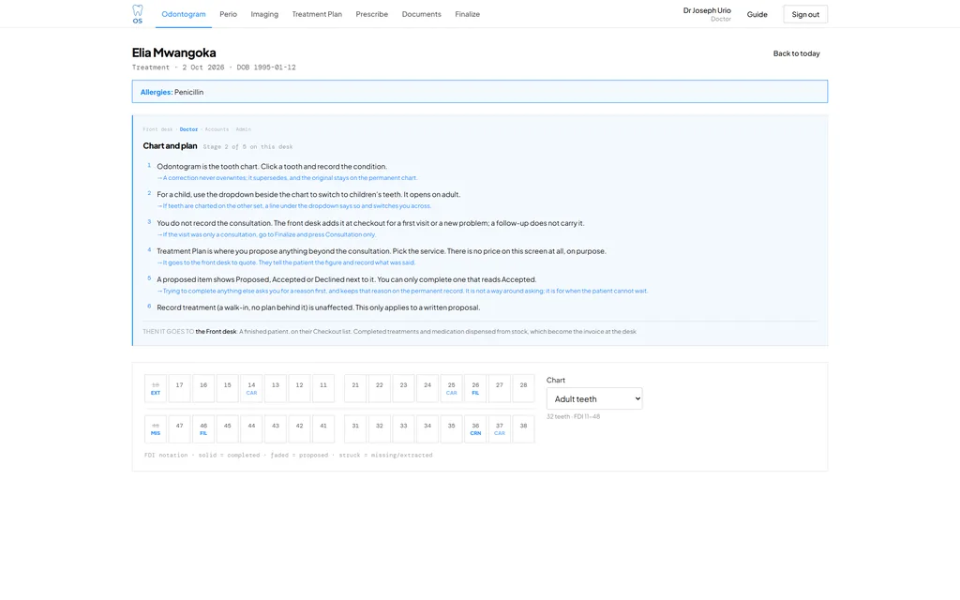Click the Allergies: Penicillin banner text
Image resolution: width=960 pixels, height=600 pixels.
[172, 92]
